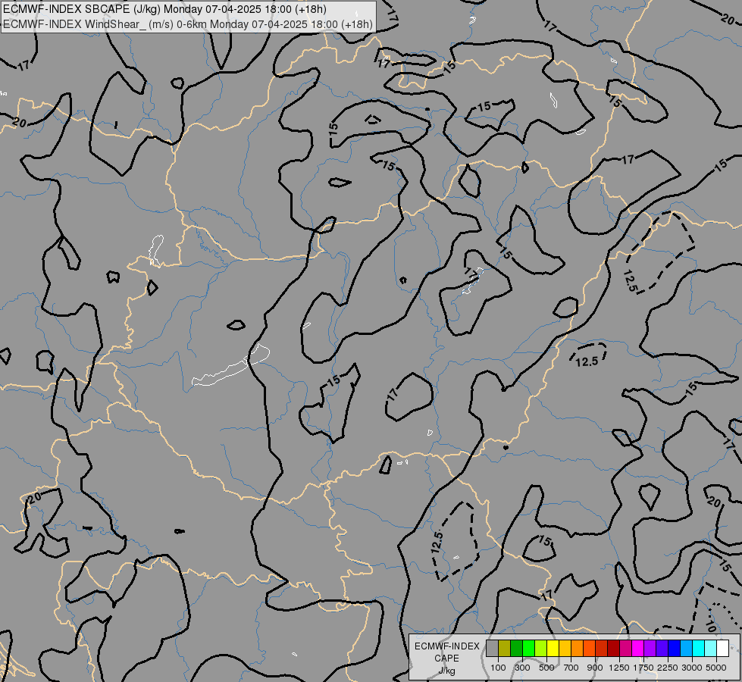
Task: Select the pale cyan legend swatch
Action: pos(710,649)
